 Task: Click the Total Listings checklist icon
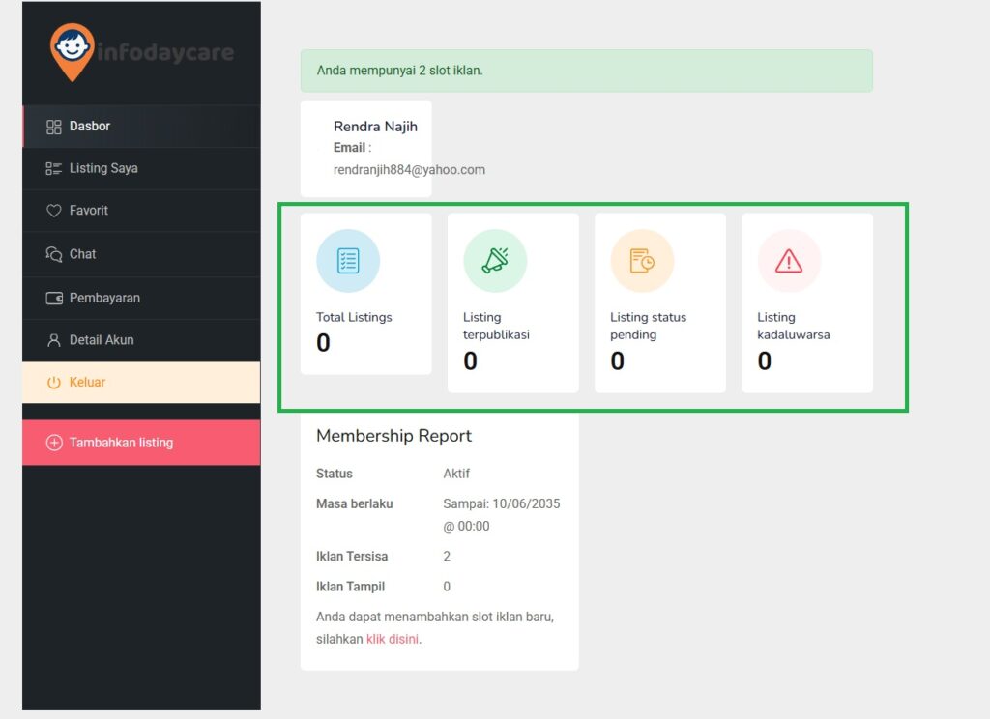(348, 261)
